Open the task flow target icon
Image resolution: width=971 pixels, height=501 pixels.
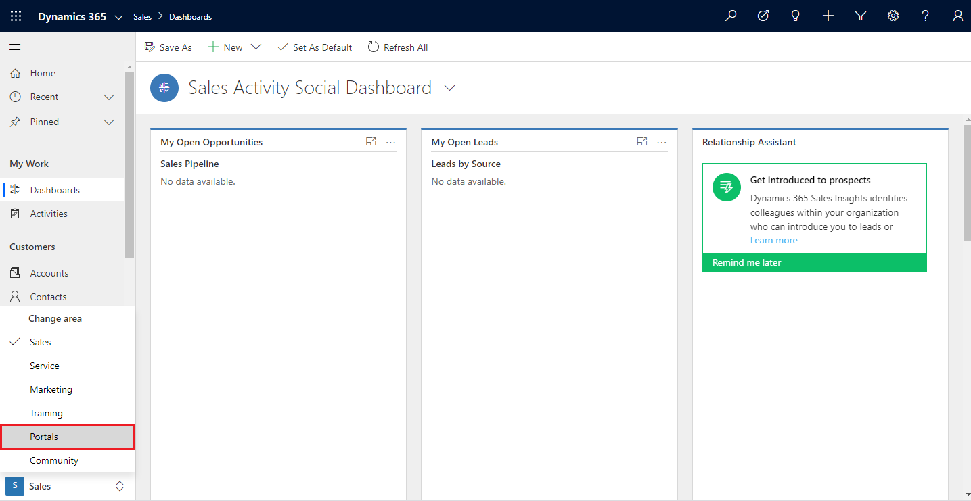[763, 16]
